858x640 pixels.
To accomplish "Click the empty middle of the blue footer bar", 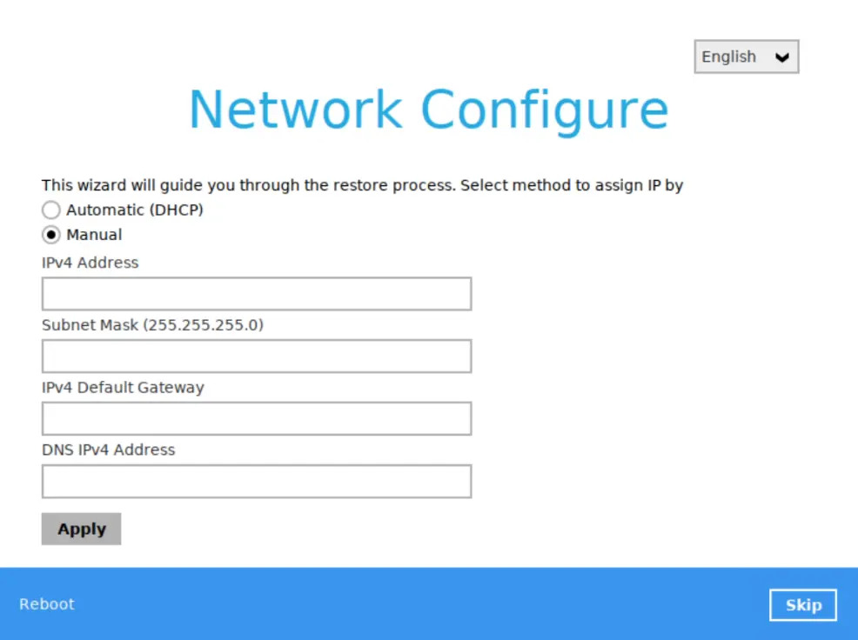I will (x=418, y=604).
